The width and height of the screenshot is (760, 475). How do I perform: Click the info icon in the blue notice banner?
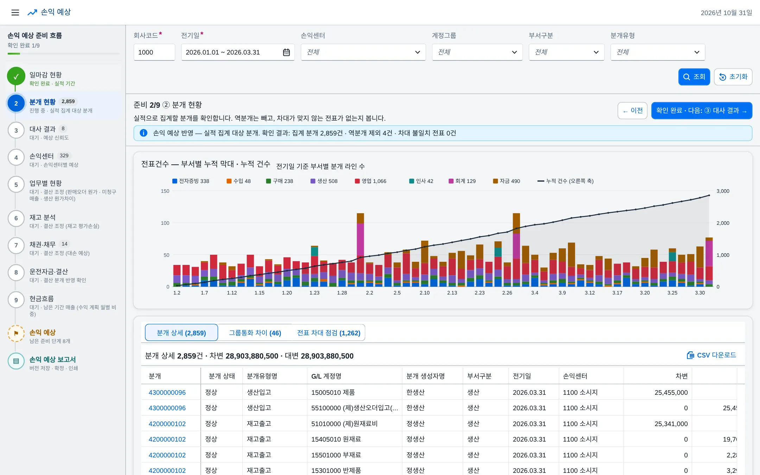[x=144, y=133]
